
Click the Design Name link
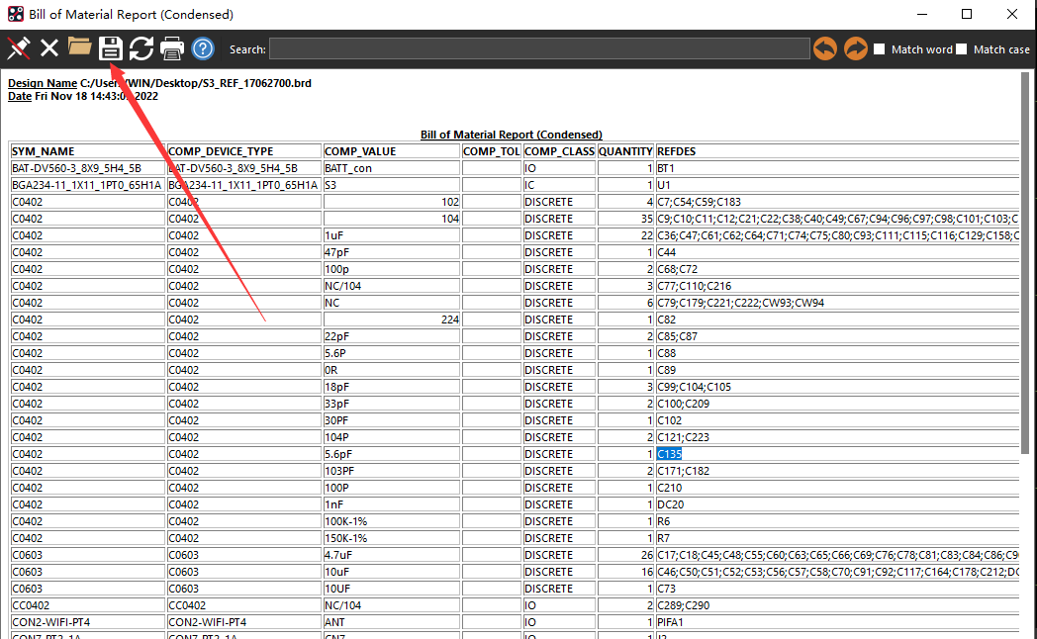[x=43, y=83]
